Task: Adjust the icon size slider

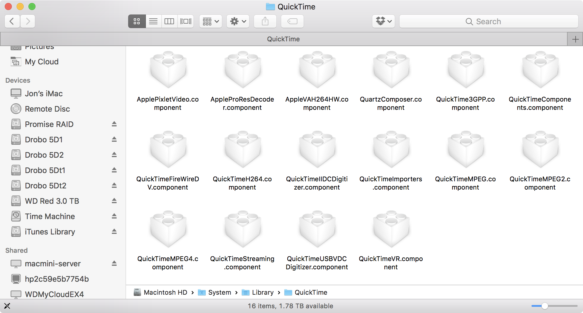Action: (545, 306)
